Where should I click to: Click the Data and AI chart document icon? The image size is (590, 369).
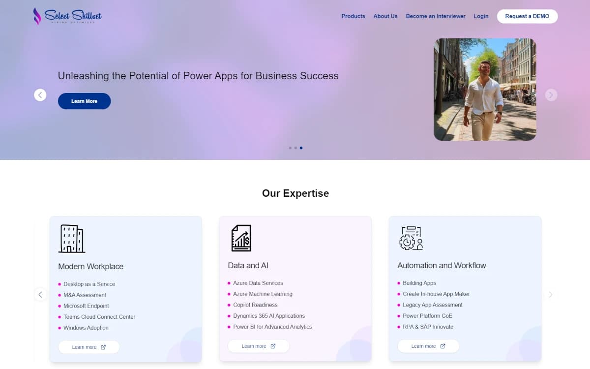tap(241, 238)
